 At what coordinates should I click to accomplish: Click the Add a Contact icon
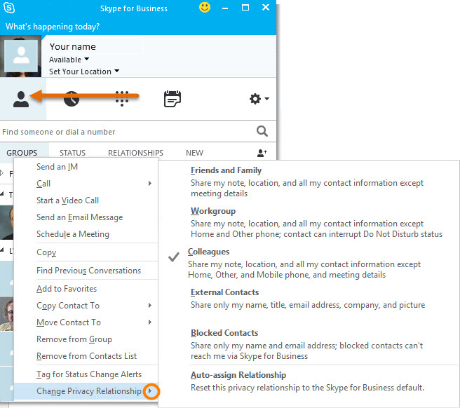coord(262,153)
